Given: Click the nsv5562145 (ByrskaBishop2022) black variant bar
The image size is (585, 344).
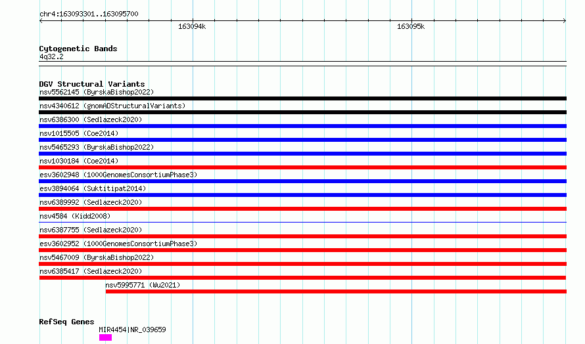Looking at the screenshot, I should coord(302,98).
